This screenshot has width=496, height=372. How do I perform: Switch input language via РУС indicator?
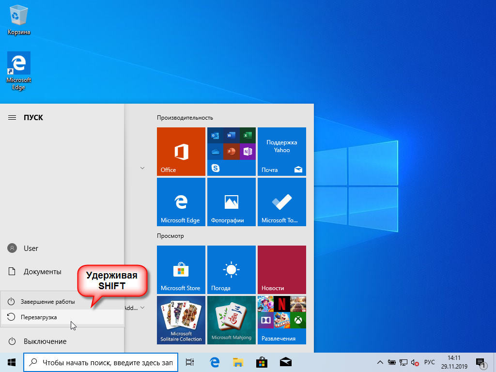pyautogui.click(x=430, y=362)
